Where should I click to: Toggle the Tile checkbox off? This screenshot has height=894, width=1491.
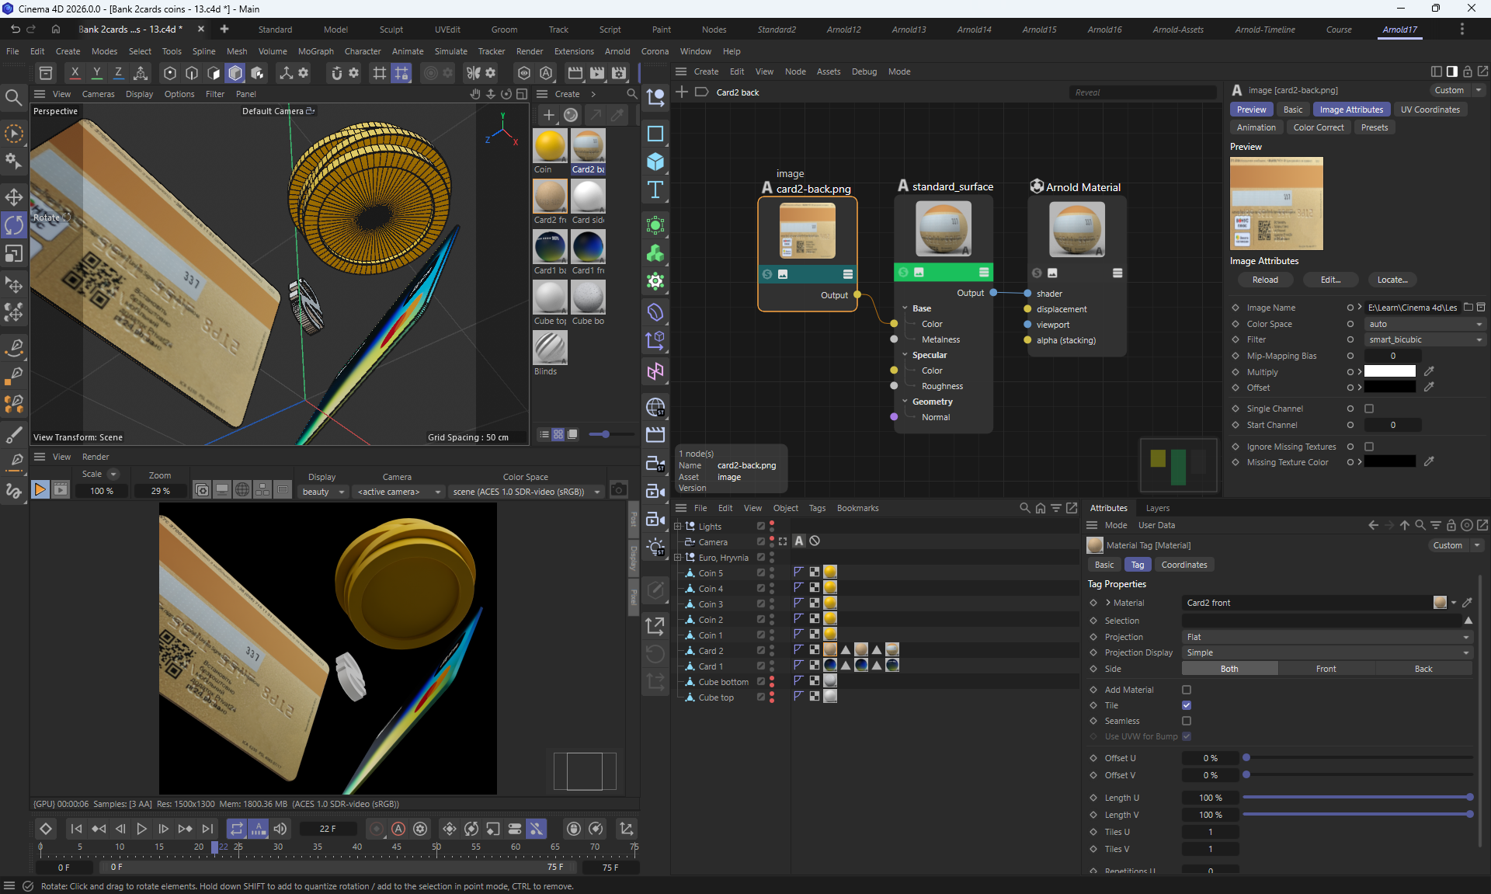[1187, 705]
